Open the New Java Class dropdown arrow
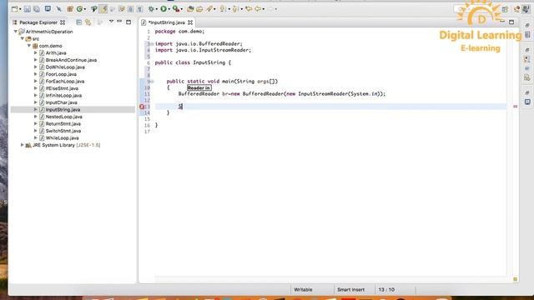Screen dimensions: 534x300 (x=85, y=9)
